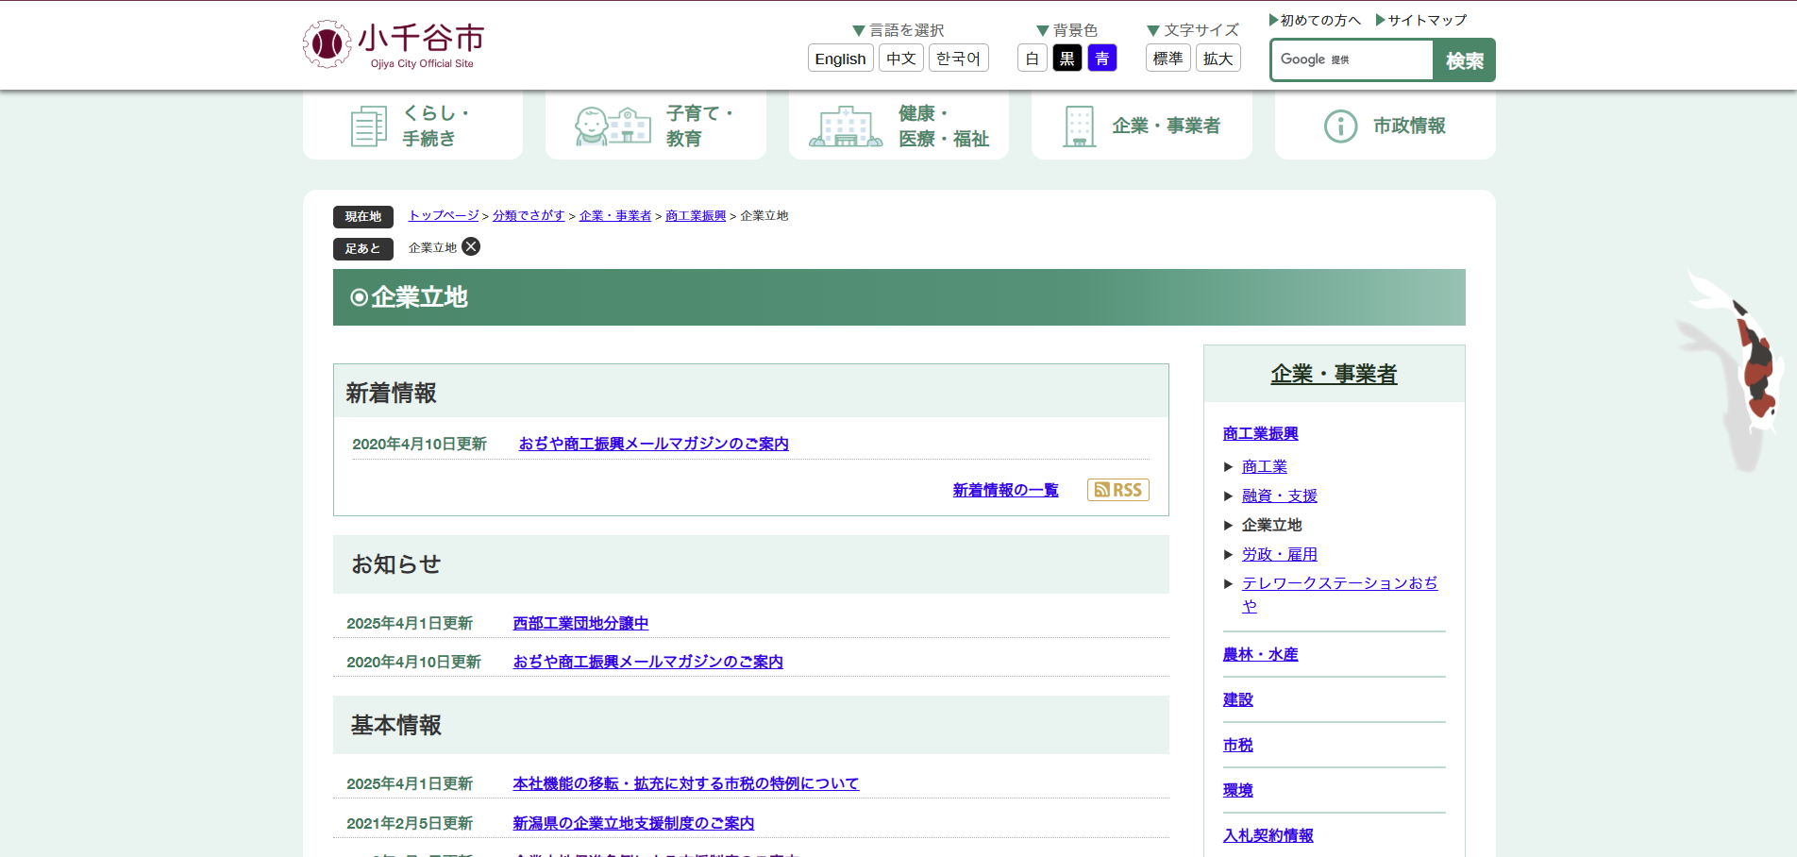Open the 西部工業団地分譲中 link
Viewport: 1797px width, 857px height.
click(580, 623)
